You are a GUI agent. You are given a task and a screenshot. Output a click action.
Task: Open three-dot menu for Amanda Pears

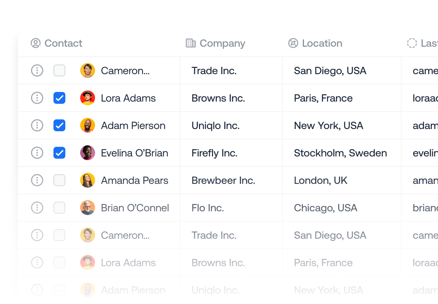coord(37,180)
